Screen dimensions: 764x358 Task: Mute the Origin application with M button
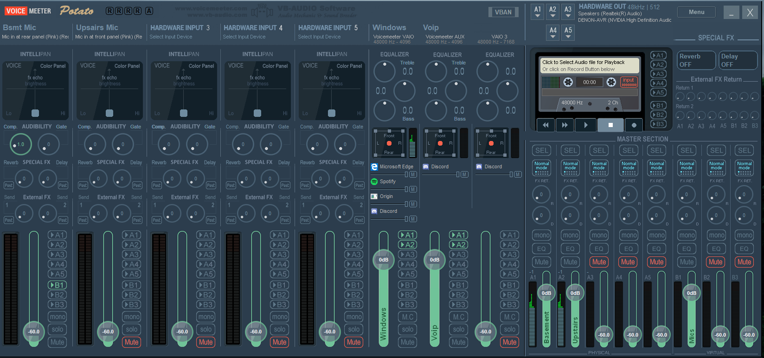tap(413, 204)
